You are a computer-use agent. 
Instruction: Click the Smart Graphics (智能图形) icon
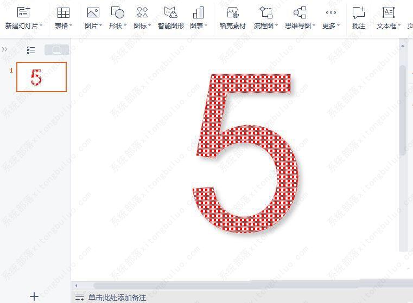(x=170, y=12)
